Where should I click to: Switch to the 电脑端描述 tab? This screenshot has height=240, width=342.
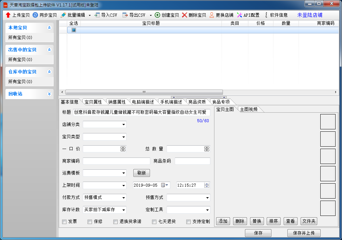pos(143,102)
